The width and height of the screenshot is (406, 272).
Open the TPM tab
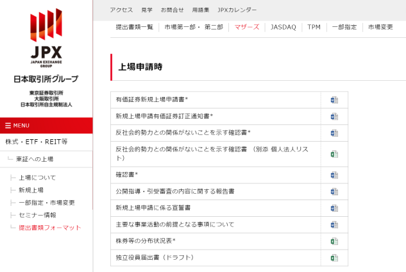[314, 27]
